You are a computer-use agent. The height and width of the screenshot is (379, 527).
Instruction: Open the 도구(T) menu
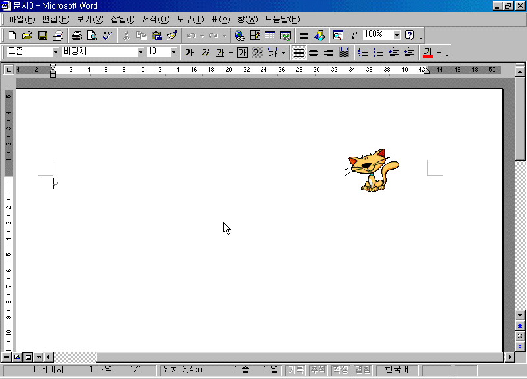tap(190, 20)
